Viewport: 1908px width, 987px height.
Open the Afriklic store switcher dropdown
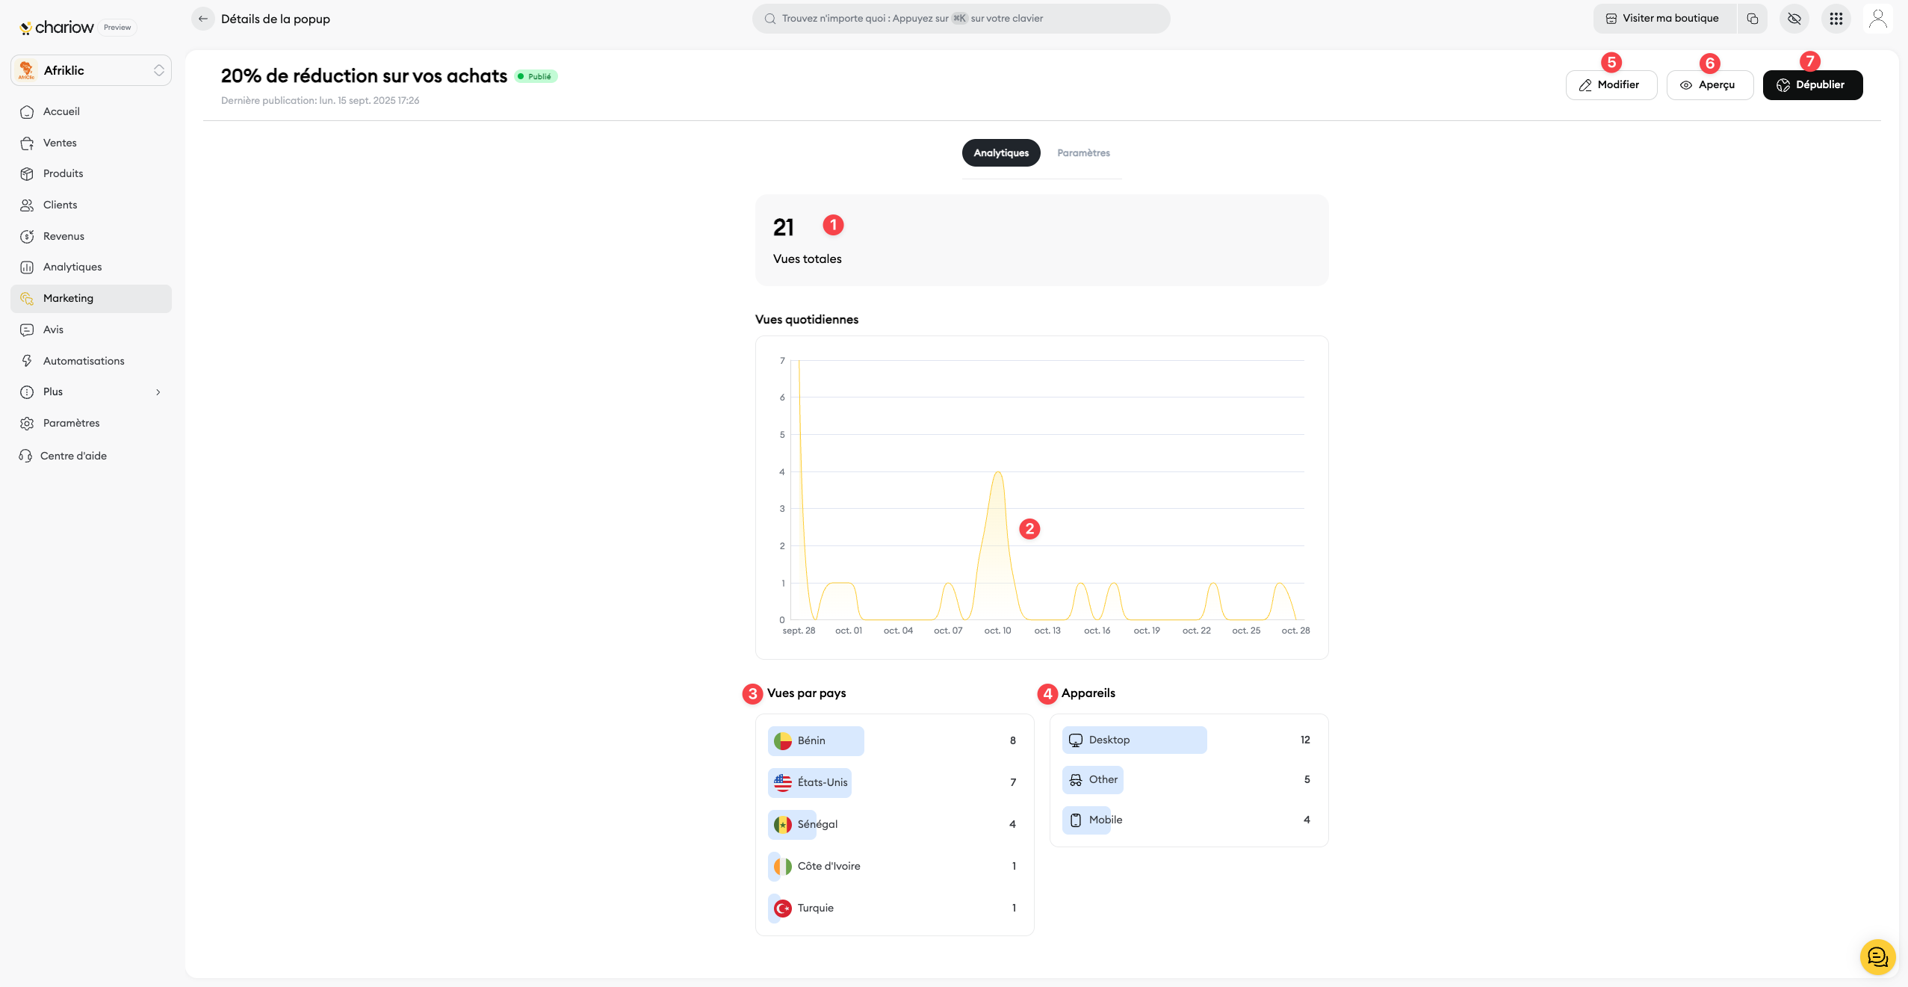91,70
